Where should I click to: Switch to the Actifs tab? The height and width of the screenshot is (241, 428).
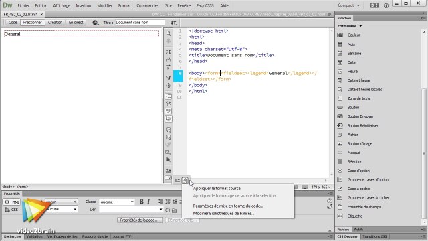point(358,230)
